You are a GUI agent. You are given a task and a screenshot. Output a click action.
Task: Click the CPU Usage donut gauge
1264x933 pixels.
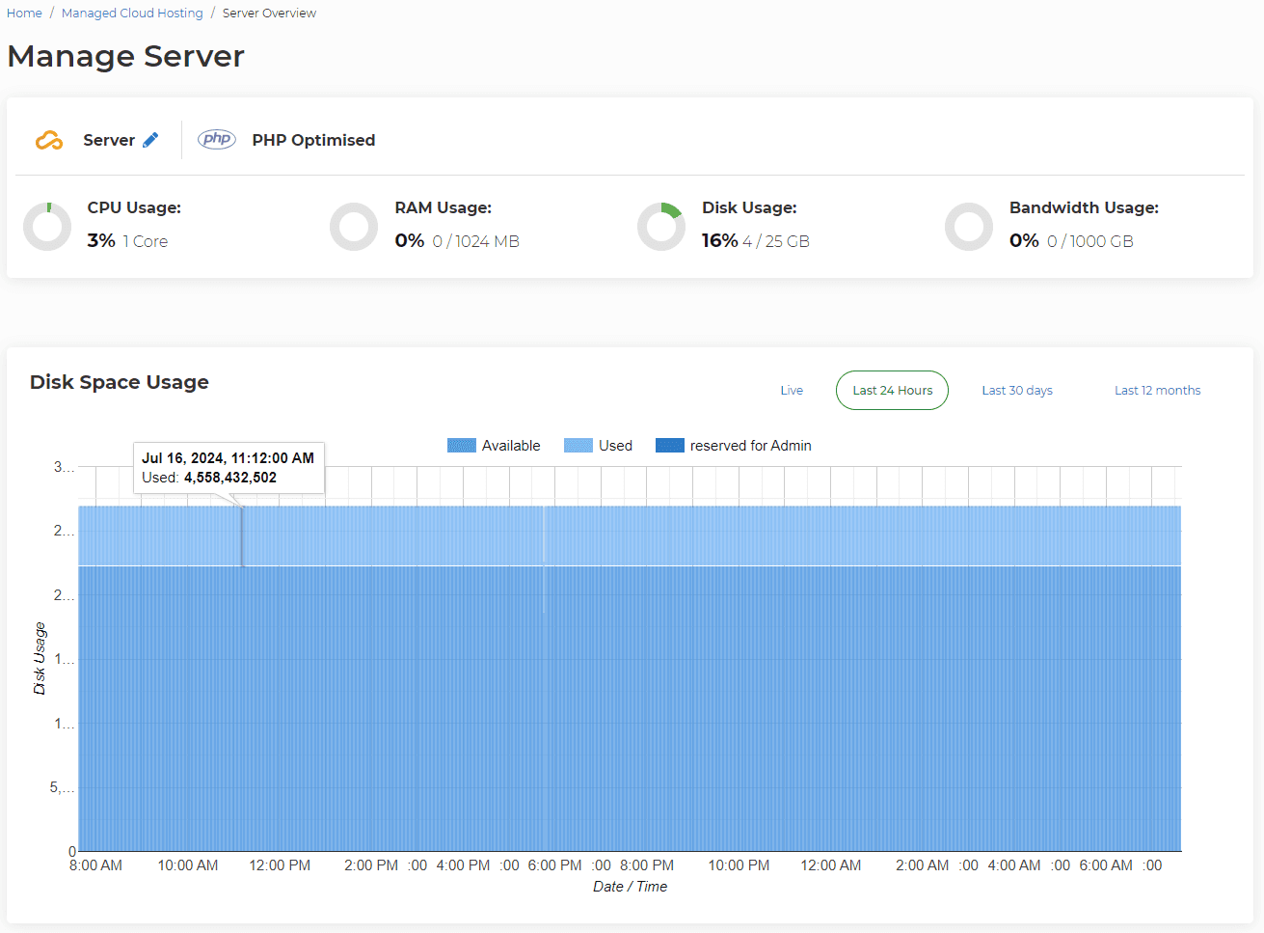[47, 227]
